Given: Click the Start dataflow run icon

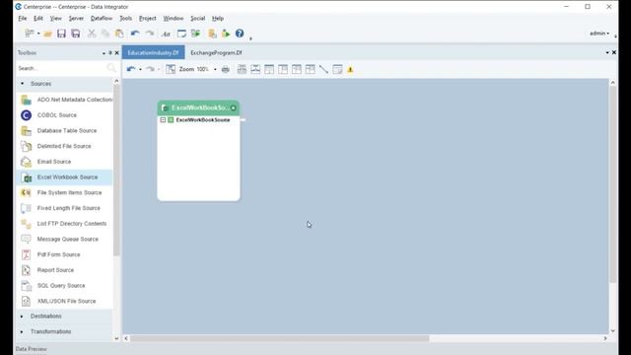Looking at the screenshot, I should [226, 34].
